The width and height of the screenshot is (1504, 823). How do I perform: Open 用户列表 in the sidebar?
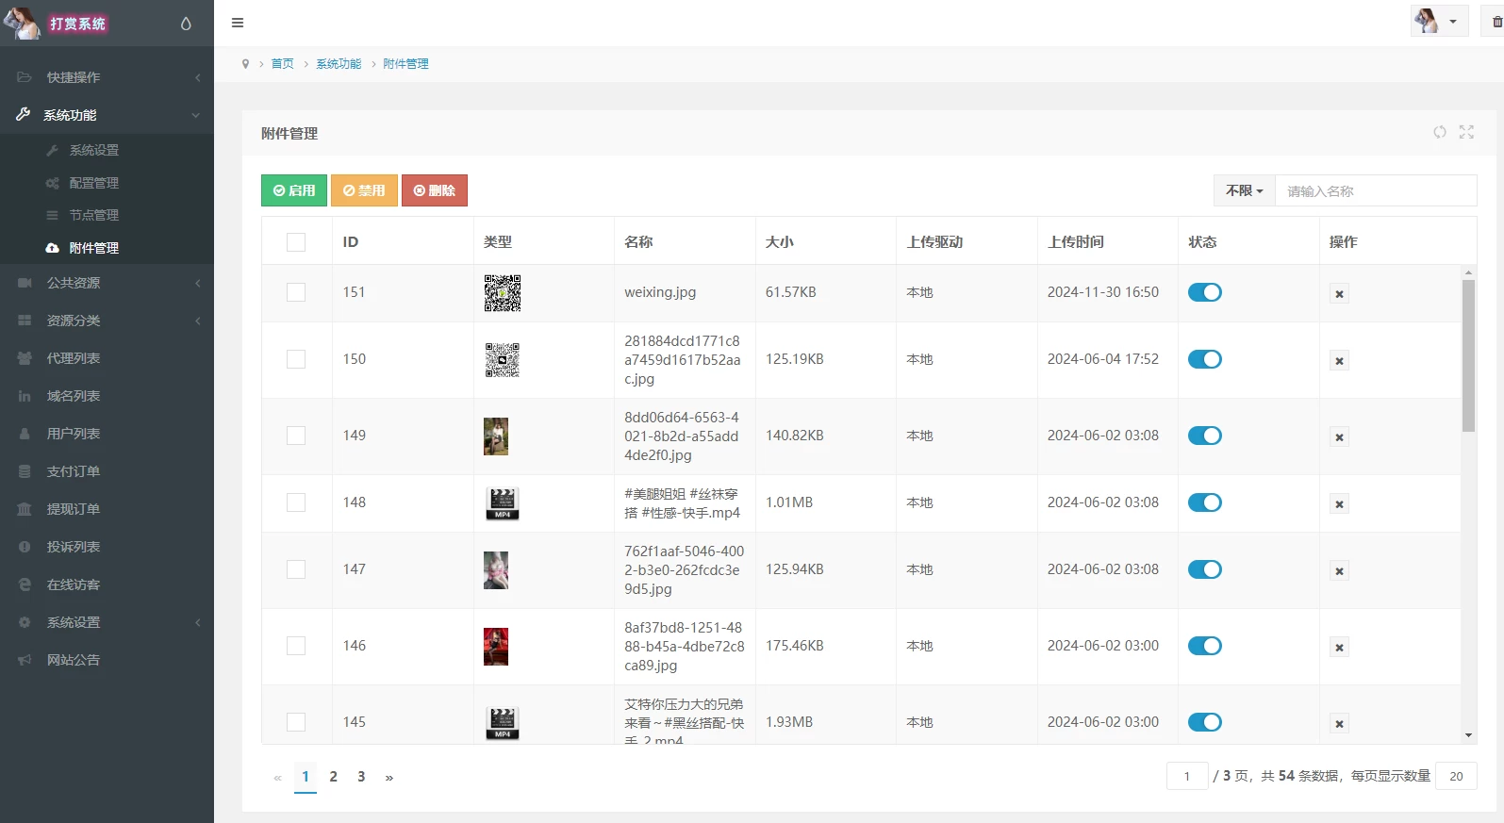click(74, 434)
